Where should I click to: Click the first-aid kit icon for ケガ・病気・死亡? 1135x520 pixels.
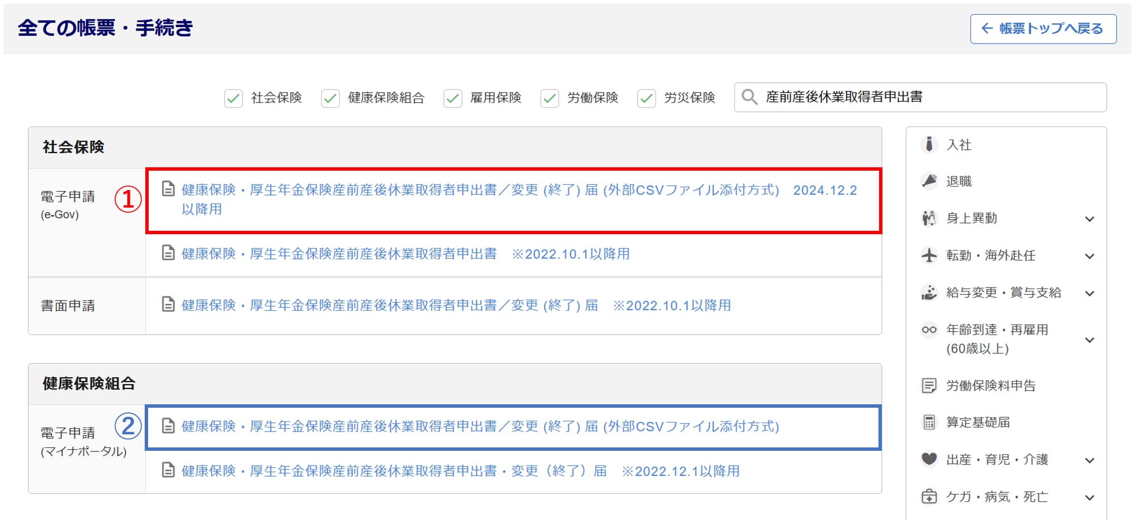click(928, 497)
